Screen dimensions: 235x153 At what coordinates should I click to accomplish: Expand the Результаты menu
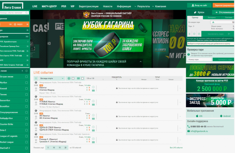coord(142,6)
